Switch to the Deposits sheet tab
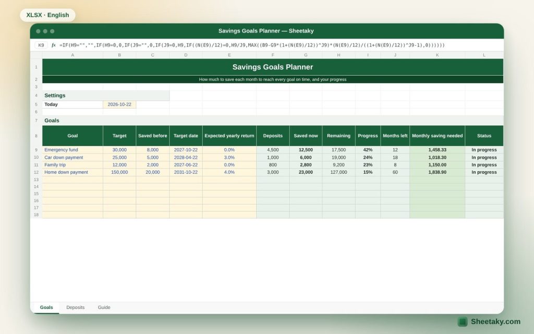 click(x=75, y=307)
